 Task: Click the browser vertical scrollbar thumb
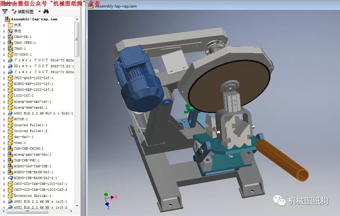tap(77, 39)
